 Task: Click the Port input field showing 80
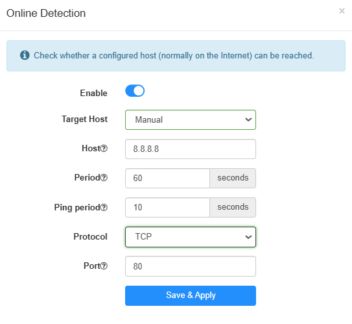click(191, 266)
